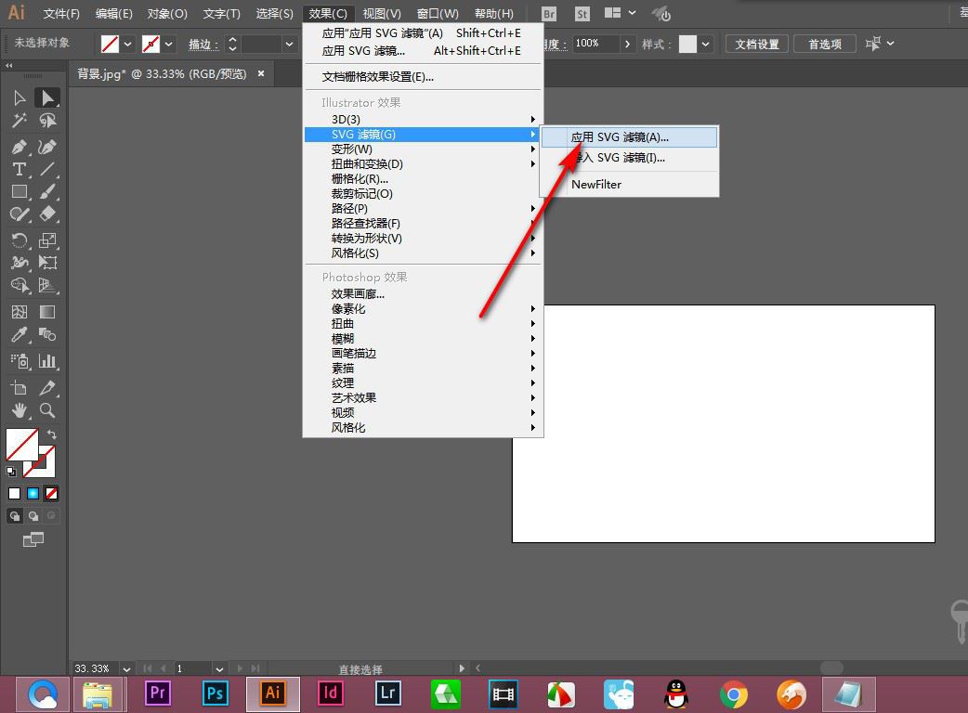Click the 首选项 button

(x=824, y=44)
